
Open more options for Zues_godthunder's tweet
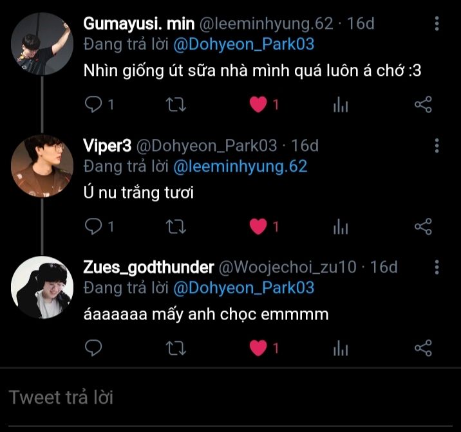[x=437, y=267]
